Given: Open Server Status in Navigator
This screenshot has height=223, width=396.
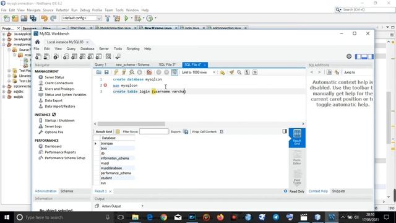Looking at the screenshot, I should coord(54,77).
